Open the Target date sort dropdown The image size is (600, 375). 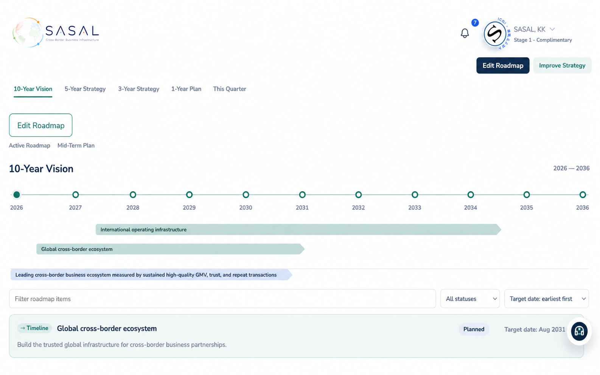click(x=546, y=299)
